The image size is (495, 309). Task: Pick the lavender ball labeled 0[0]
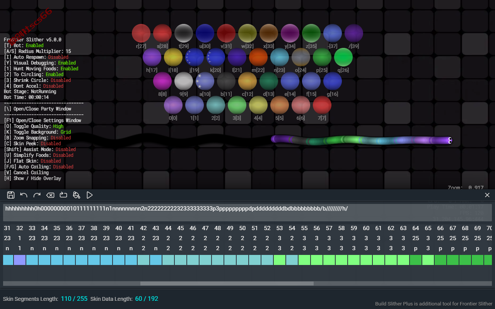(x=173, y=105)
